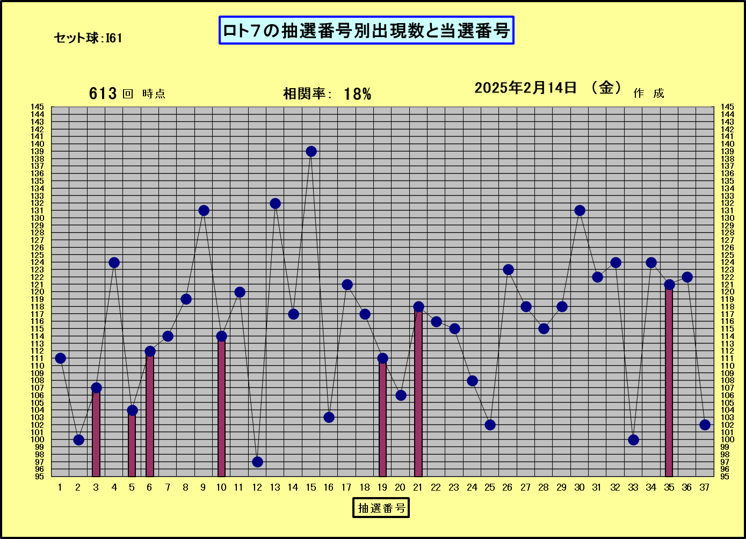The height and width of the screenshot is (539, 746).
Task: Click the data point for number 32 at 124
Action: point(615,262)
